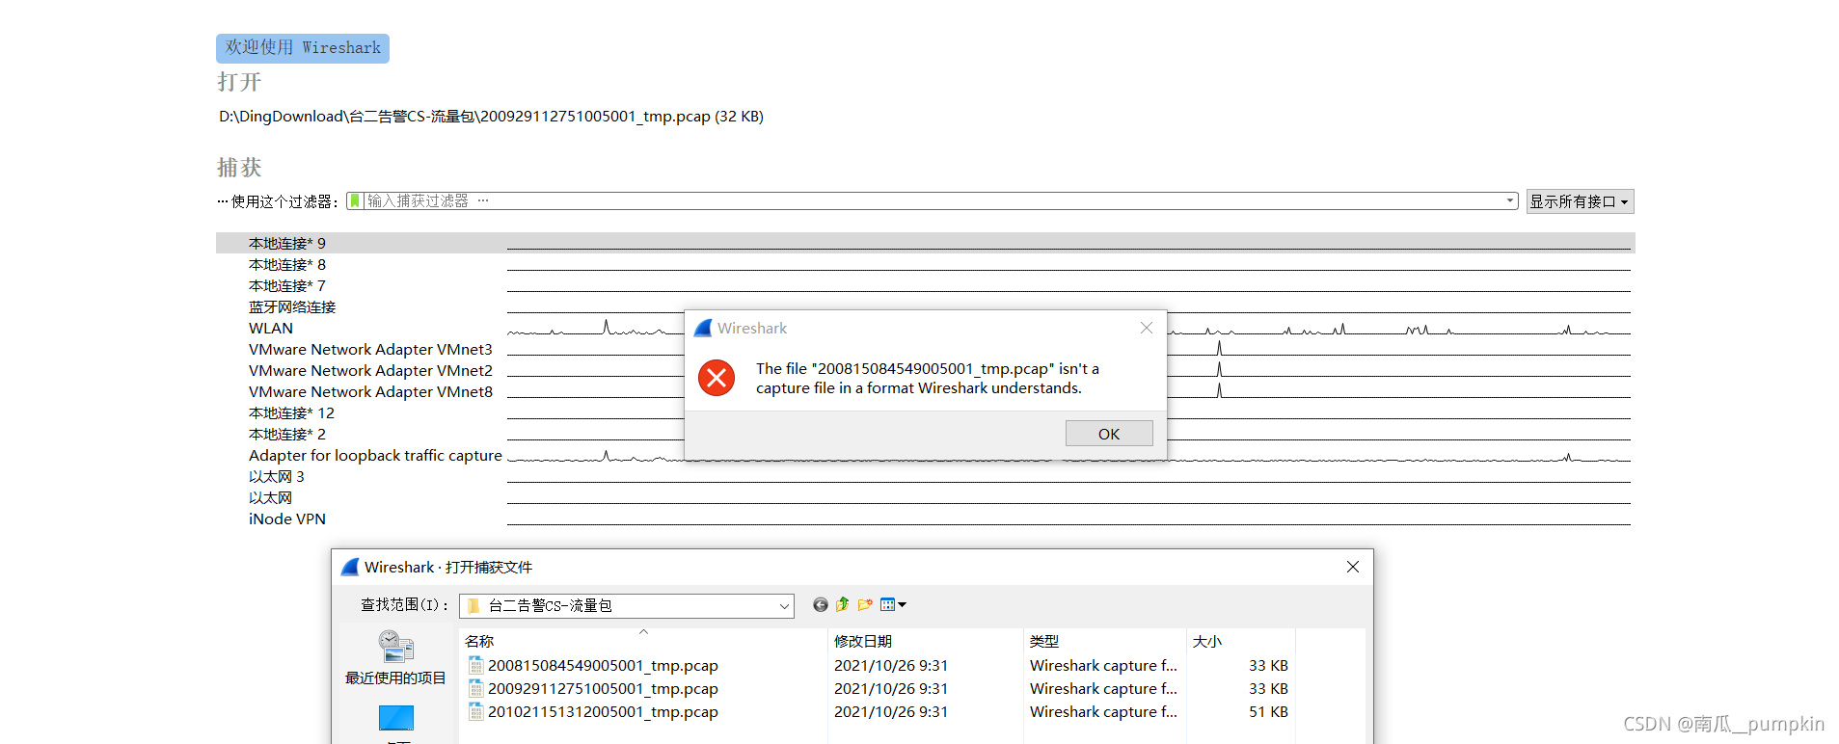Open recent file 200929112751005001_tmp.pcap link

[491, 117]
